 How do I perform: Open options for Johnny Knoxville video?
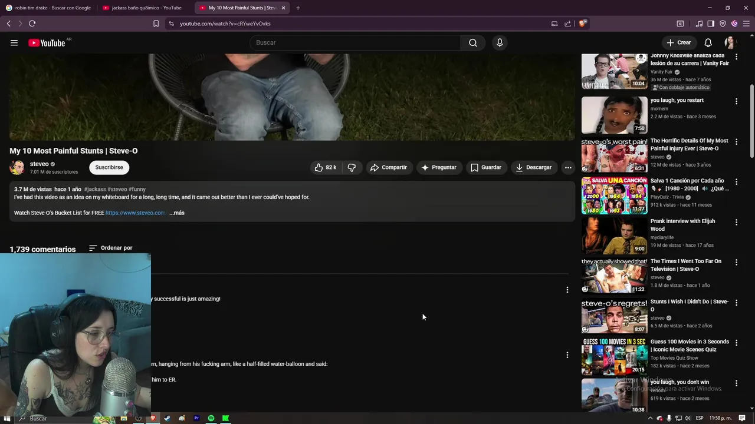[736, 57]
